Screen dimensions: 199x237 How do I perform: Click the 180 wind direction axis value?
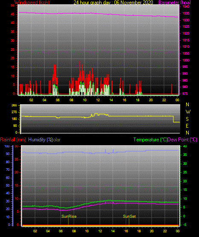[14, 119]
